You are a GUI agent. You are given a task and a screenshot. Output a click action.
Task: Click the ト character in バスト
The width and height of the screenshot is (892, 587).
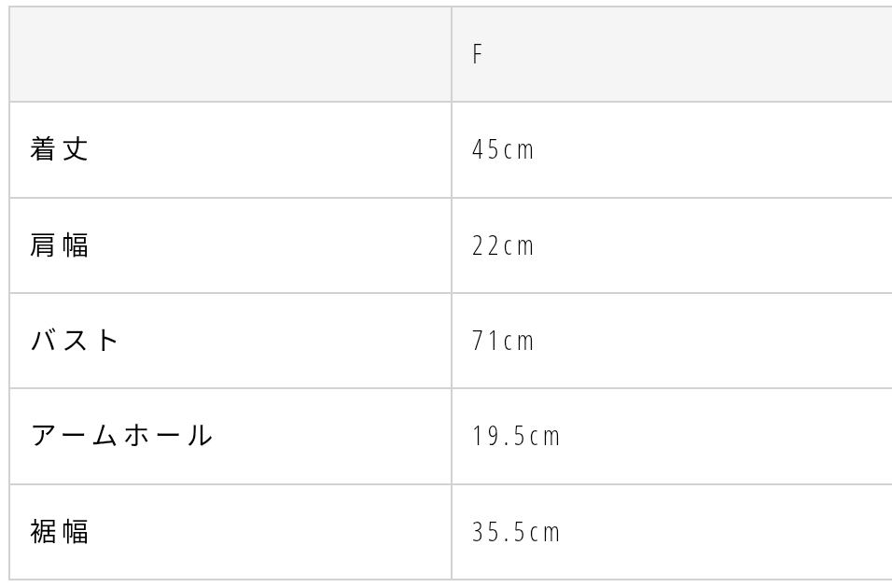[107, 341]
